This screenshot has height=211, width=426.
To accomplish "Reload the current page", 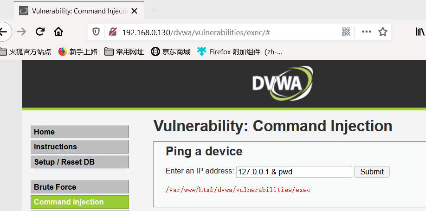I will 40,32.
